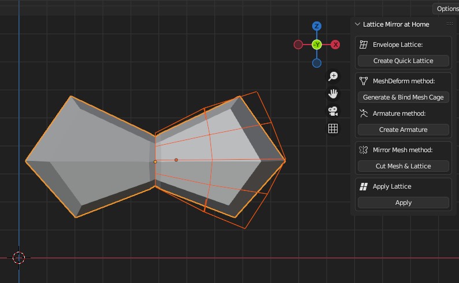Image resolution: width=459 pixels, height=283 pixels.
Task: Click the red X axis gizmo handle
Action: tap(335, 45)
